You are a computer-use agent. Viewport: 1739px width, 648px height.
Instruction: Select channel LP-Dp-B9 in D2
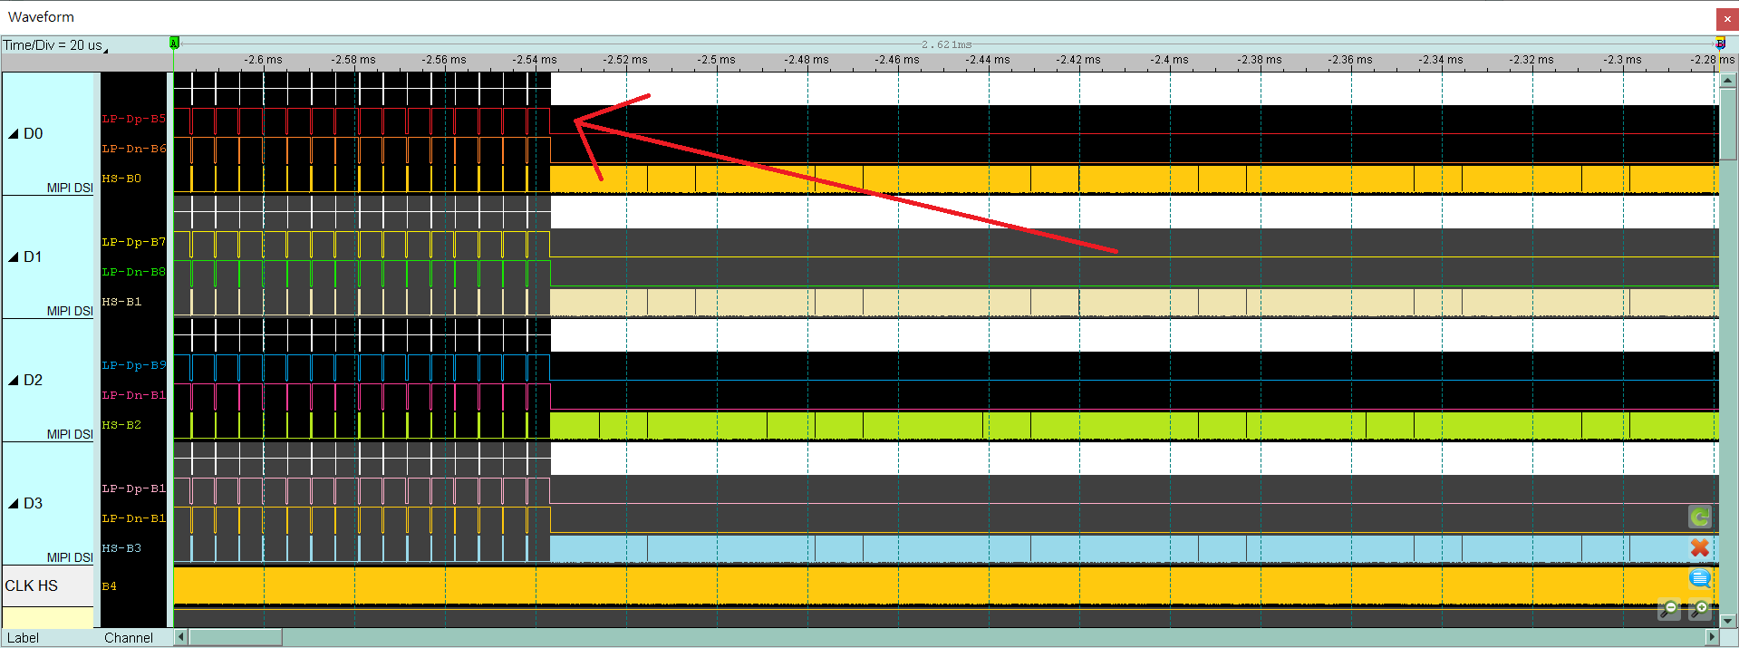[133, 365]
